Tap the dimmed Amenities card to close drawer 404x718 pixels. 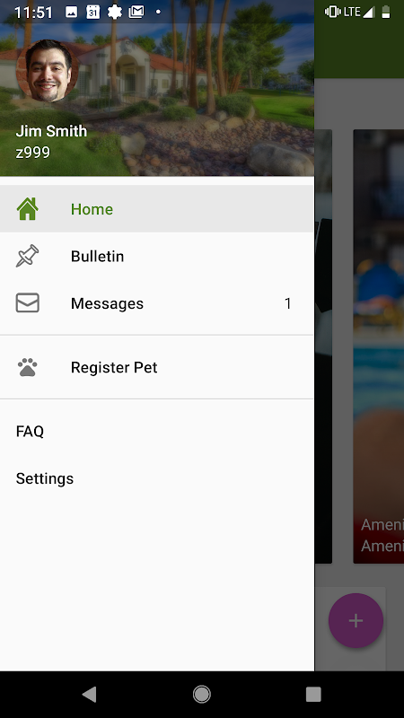[378, 346]
